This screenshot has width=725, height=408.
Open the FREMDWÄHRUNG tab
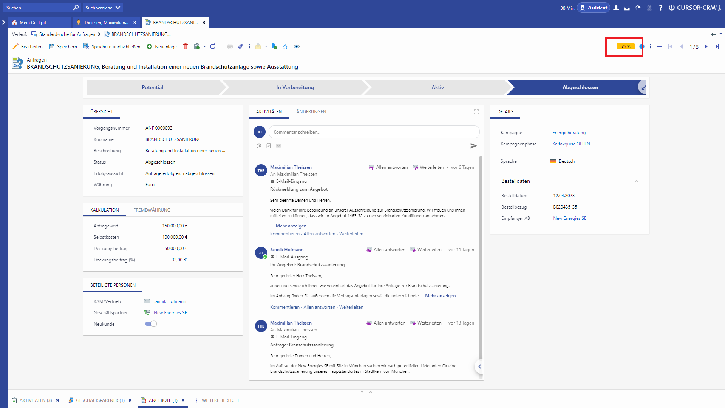152,210
